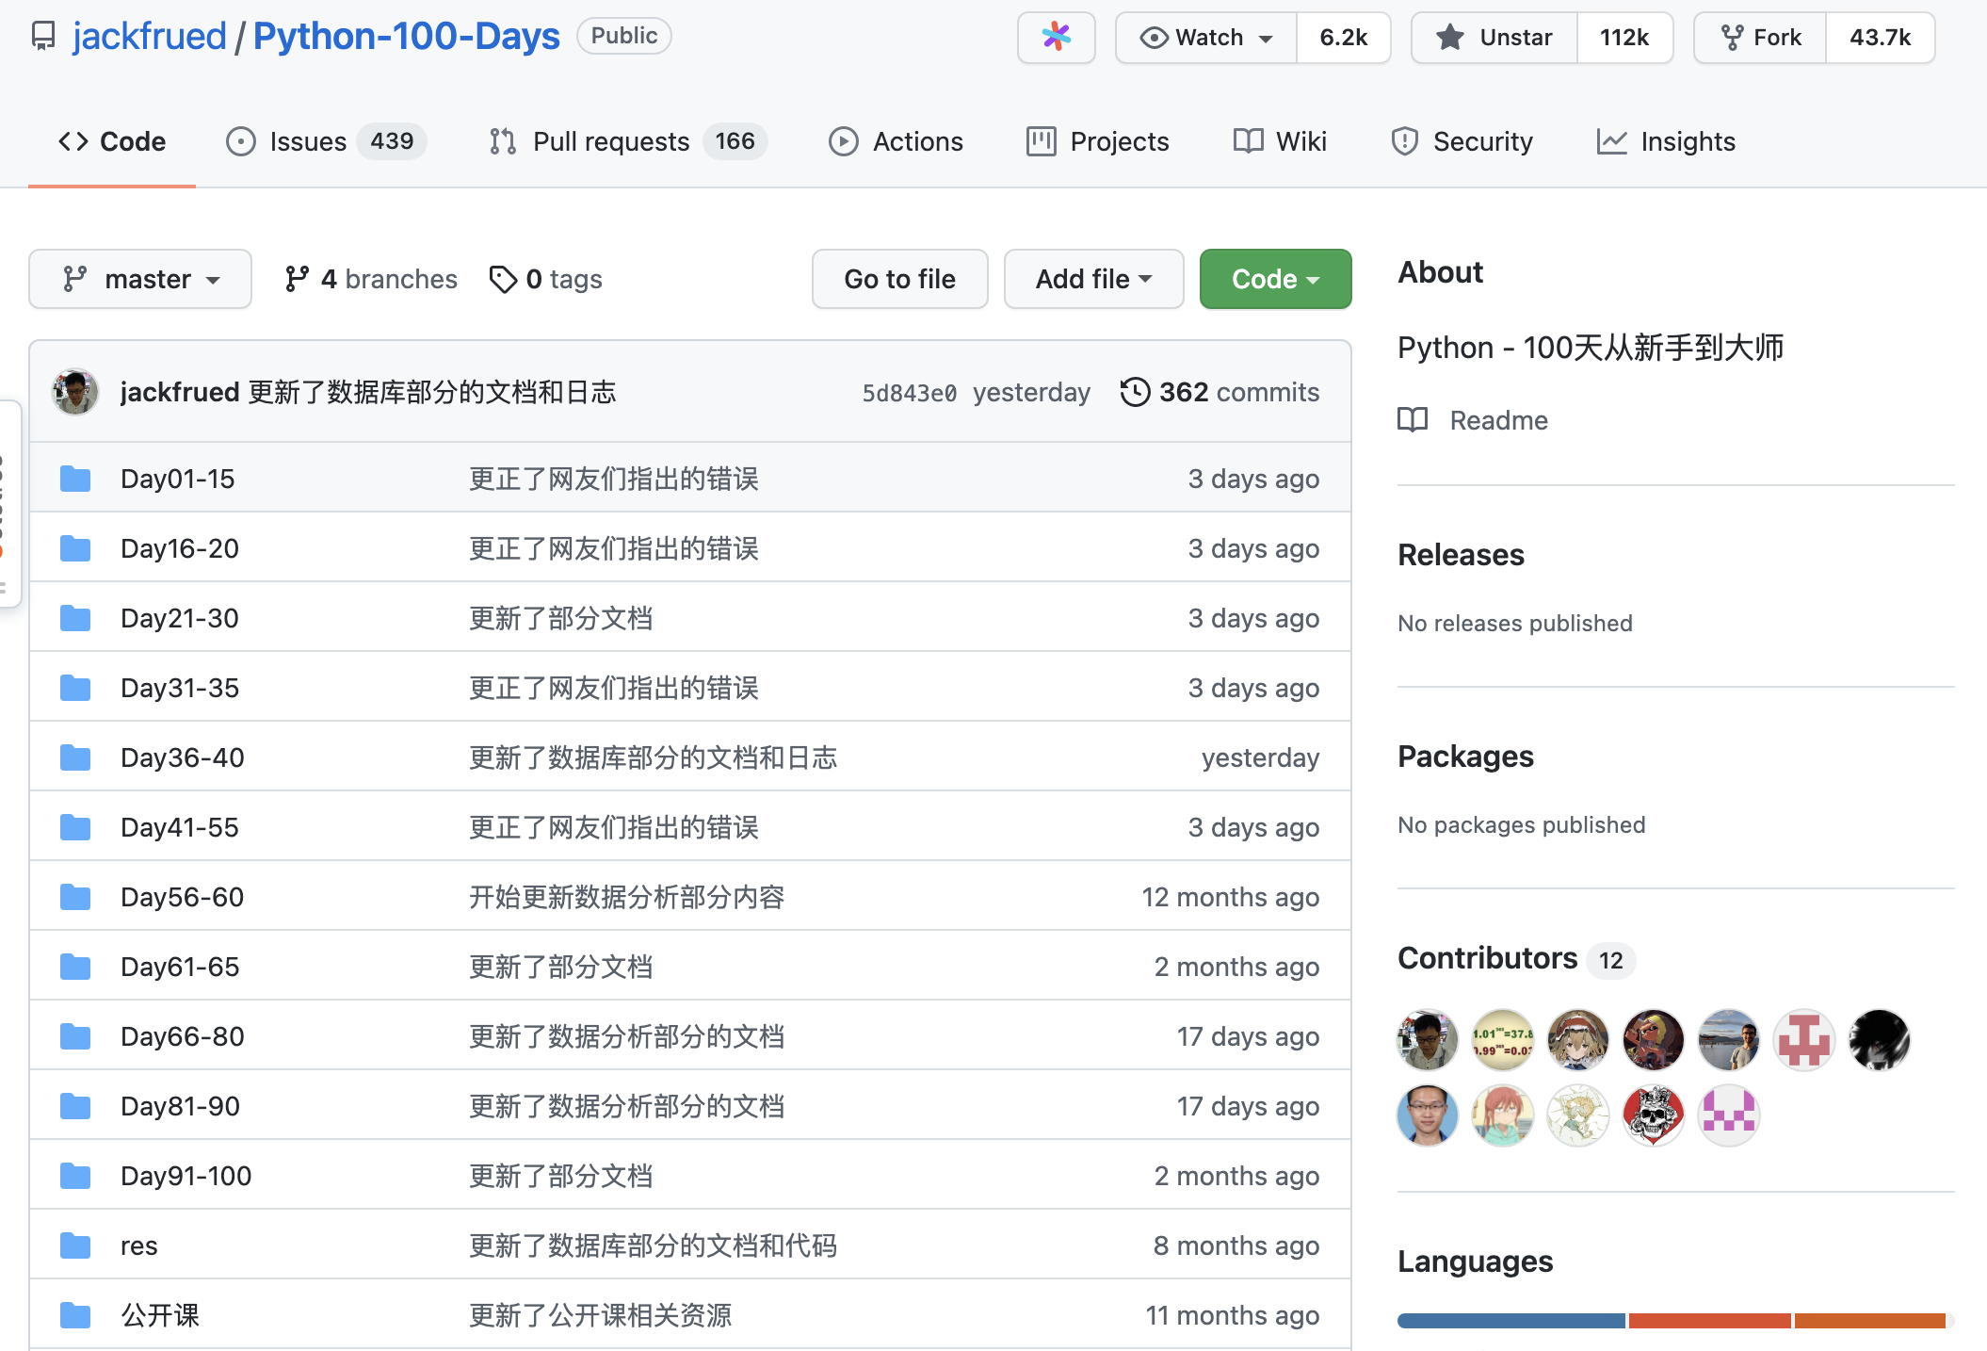Click the Fork button
Image resolution: width=1987 pixels, height=1351 pixels.
click(1760, 38)
